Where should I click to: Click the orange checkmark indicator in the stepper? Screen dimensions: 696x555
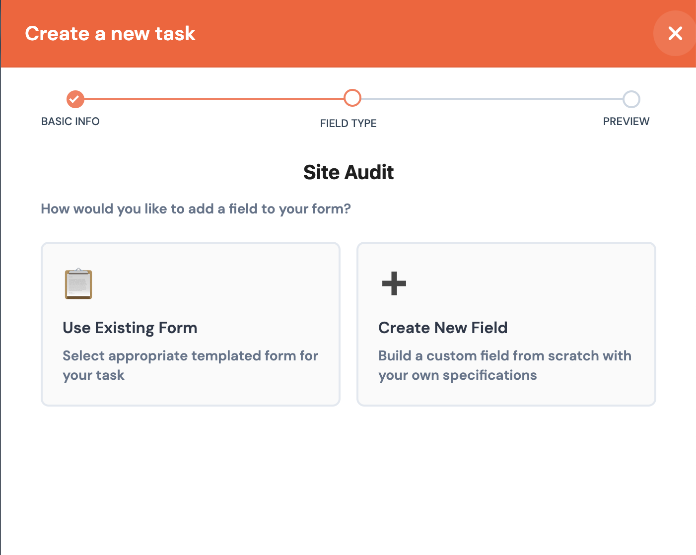pos(75,99)
